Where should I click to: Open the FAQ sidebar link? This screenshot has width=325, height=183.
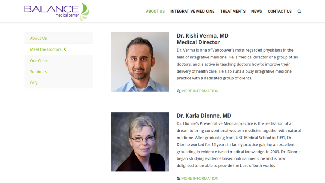(34, 83)
